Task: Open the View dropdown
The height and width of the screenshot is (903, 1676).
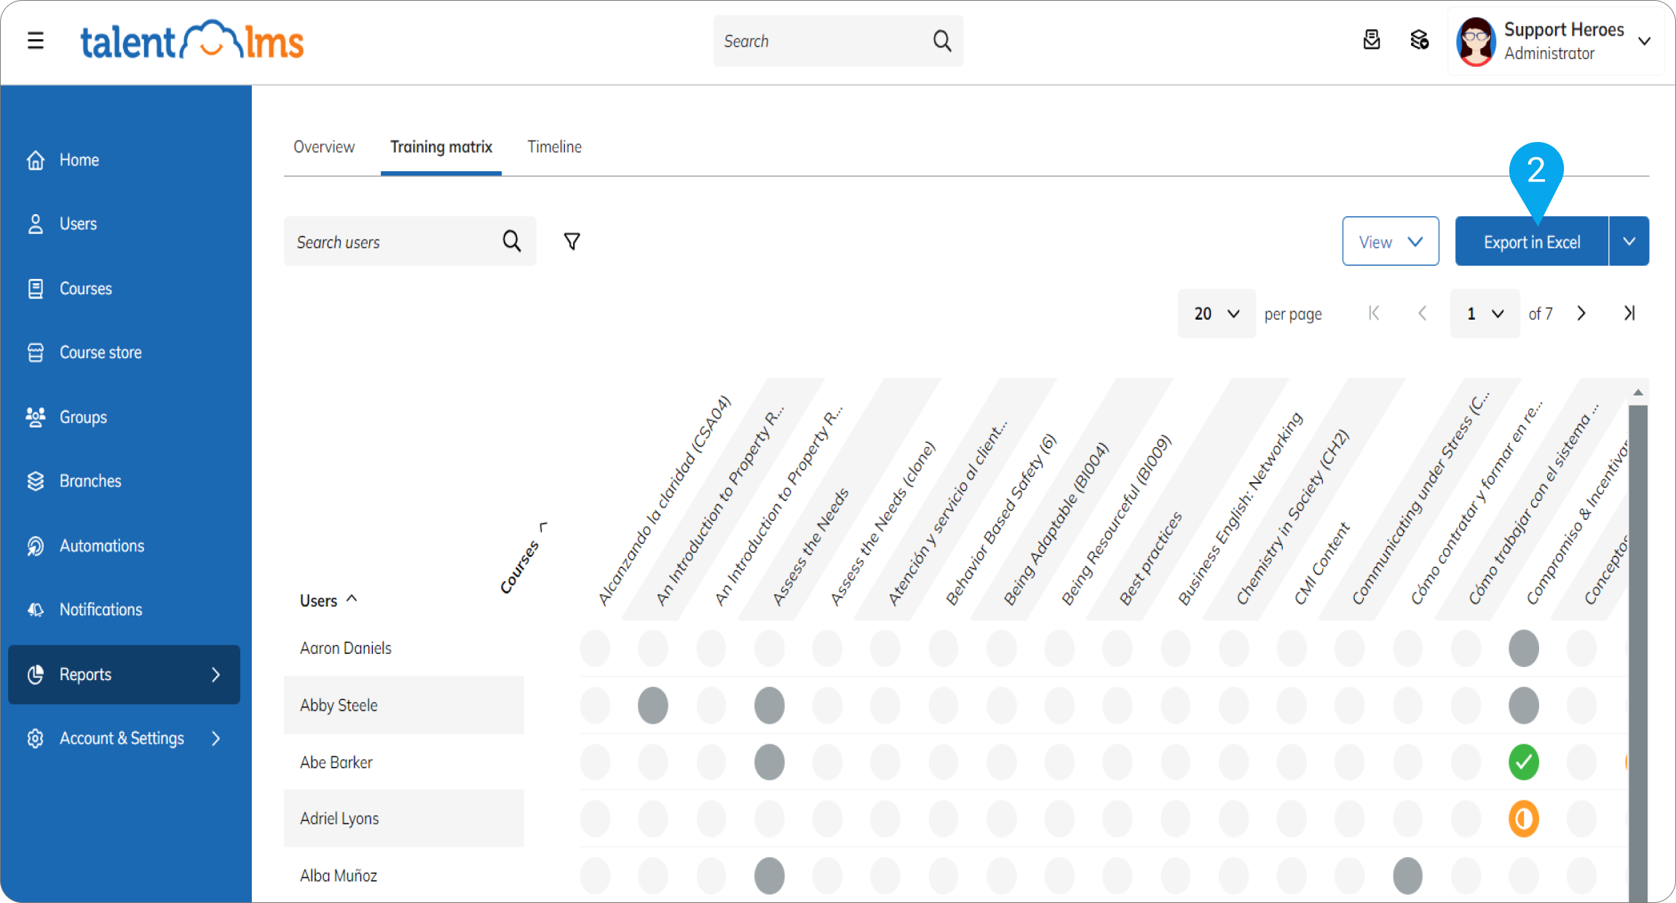Action: 1390,242
